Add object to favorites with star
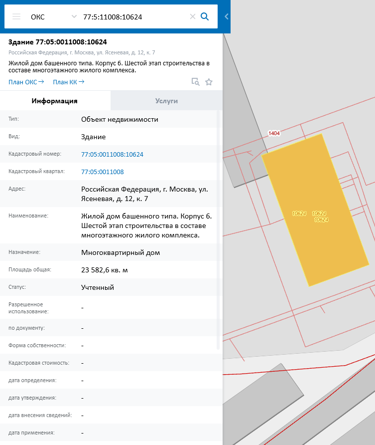Image resolution: width=375 pixels, height=445 pixels. pyautogui.click(x=209, y=82)
